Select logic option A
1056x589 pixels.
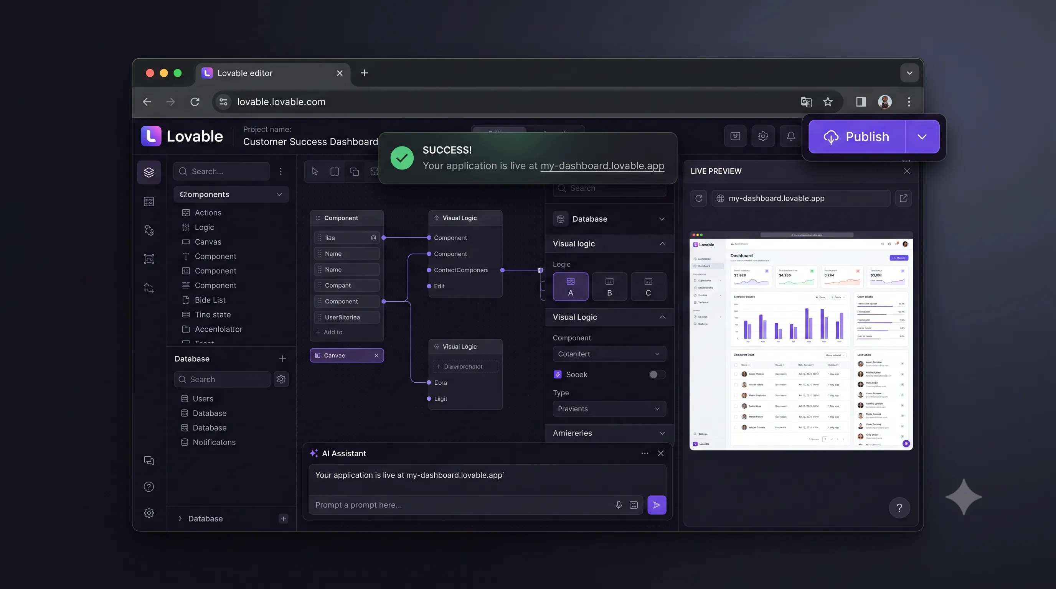tap(571, 287)
